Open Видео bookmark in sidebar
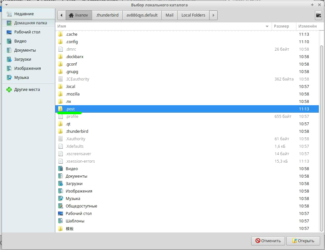This screenshot has width=325, height=250. tap(28, 41)
